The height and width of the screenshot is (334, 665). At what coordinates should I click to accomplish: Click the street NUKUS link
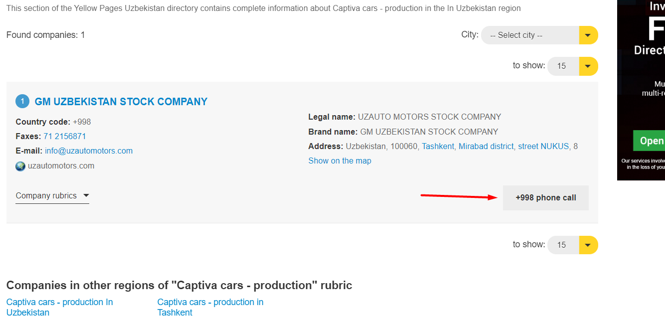click(543, 146)
